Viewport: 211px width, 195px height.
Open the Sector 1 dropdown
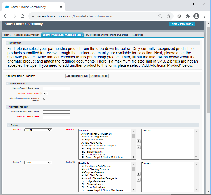click(38, 130)
